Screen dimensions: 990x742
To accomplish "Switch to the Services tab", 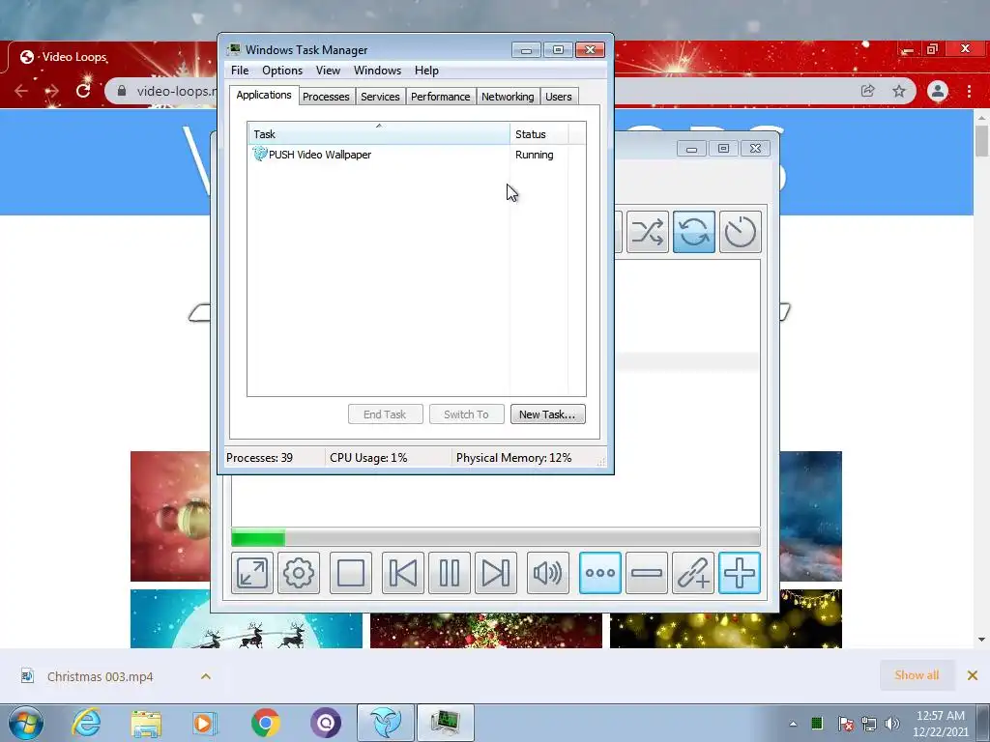I will 380,97.
